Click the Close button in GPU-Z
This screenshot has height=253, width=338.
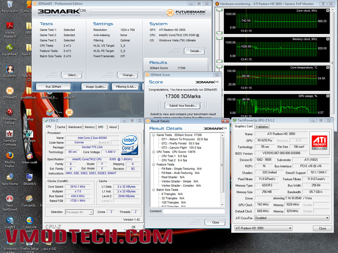click(322, 229)
